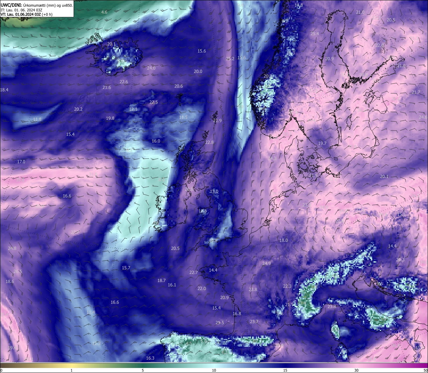Click the 17.0 value label
This screenshot has height=373, width=428.
click(21, 162)
